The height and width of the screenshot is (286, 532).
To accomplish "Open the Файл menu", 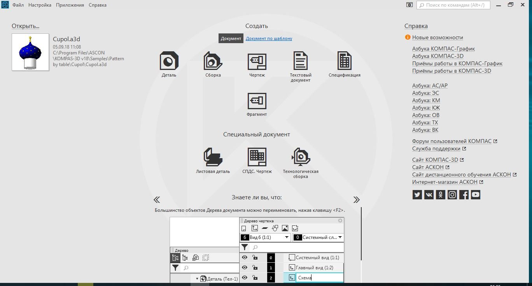I will pyautogui.click(x=18, y=5).
